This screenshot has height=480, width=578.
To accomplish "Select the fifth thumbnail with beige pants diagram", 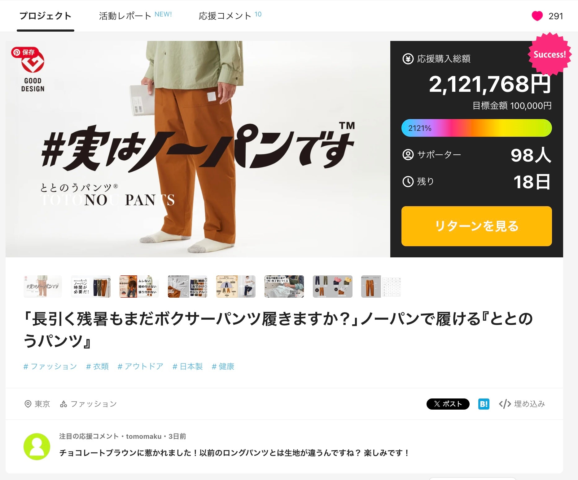I will (236, 287).
